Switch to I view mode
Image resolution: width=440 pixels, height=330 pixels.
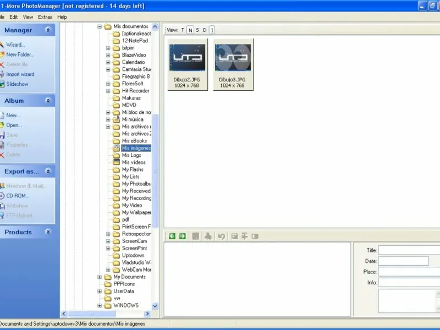pyautogui.click(x=212, y=30)
